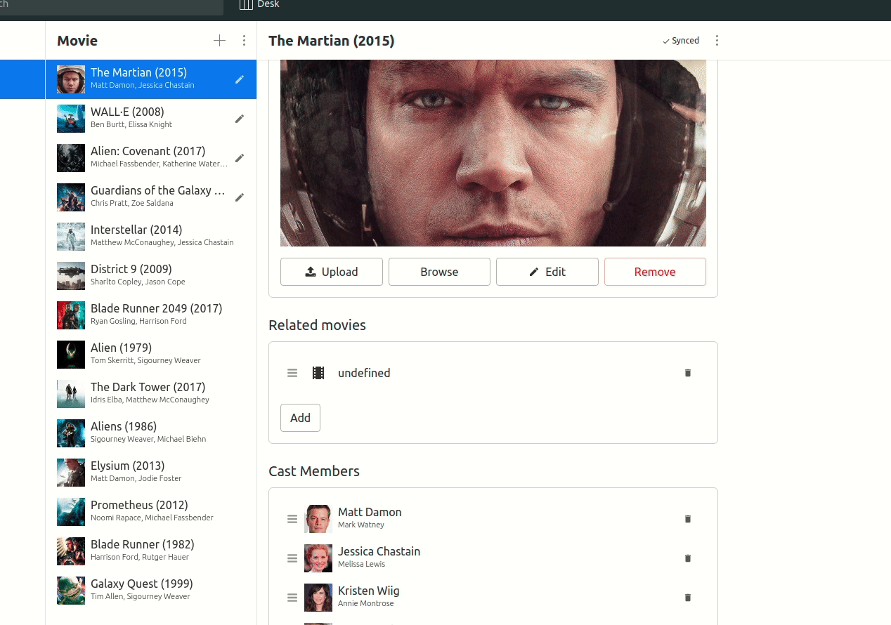Click Kristen Wiig's avatar thumbnail
The width and height of the screenshot is (891, 625).
click(x=318, y=598)
